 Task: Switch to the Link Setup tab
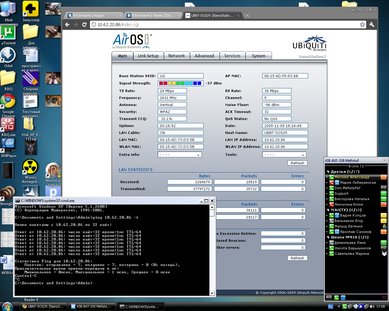pyautogui.click(x=148, y=56)
